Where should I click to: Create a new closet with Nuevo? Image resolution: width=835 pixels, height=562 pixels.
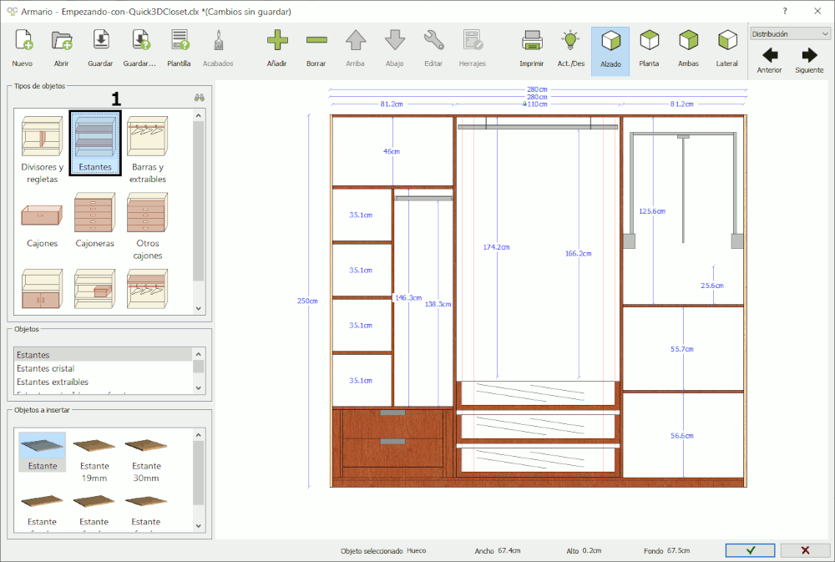[x=23, y=48]
